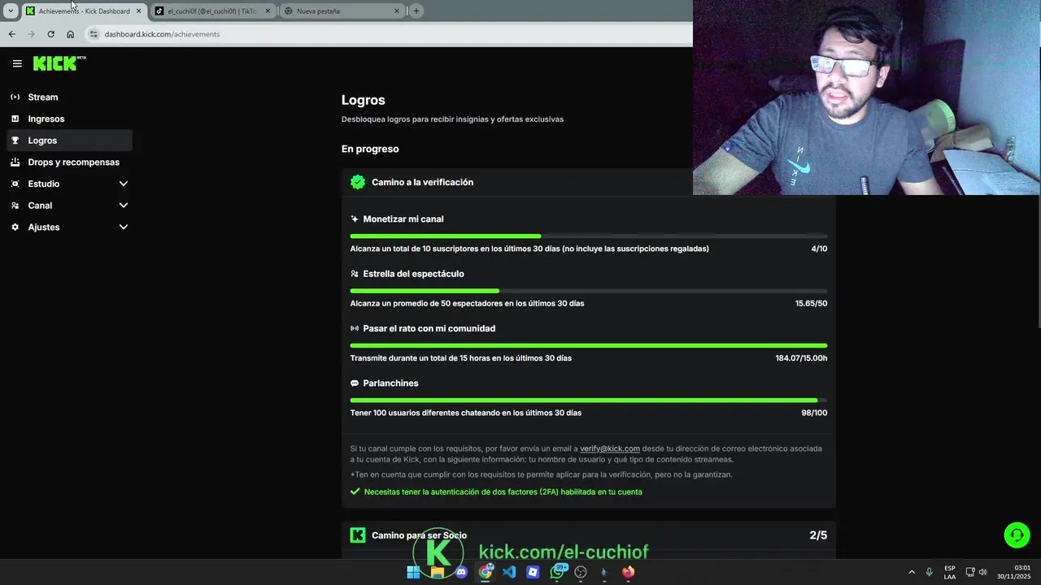Click the Monetizar mi canal sparkle icon

click(x=355, y=219)
